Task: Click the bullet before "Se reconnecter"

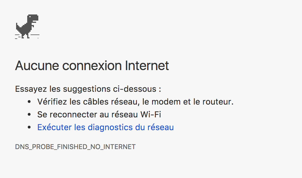Action: click(x=29, y=115)
